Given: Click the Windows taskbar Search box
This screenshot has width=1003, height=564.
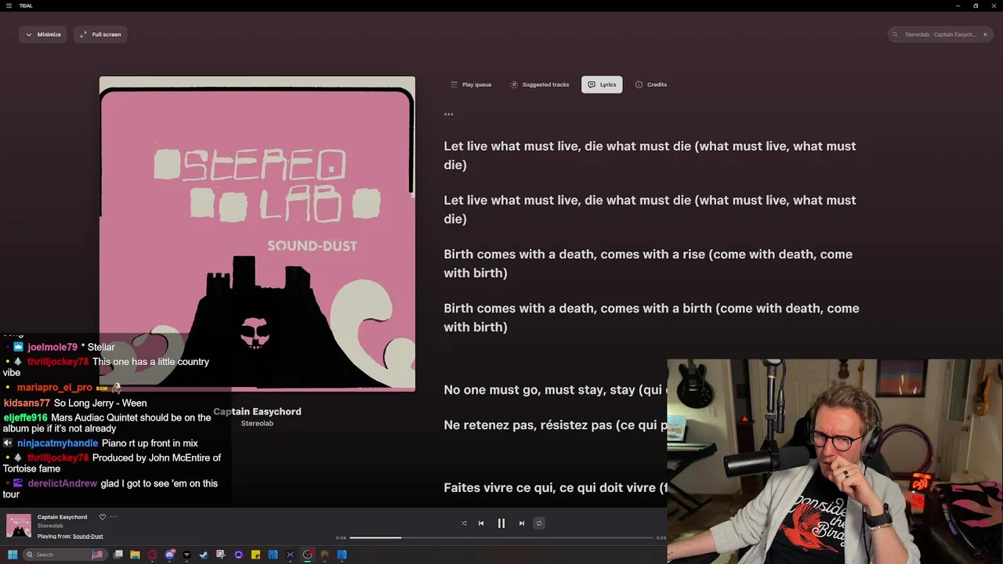Looking at the screenshot, I should point(64,555).
